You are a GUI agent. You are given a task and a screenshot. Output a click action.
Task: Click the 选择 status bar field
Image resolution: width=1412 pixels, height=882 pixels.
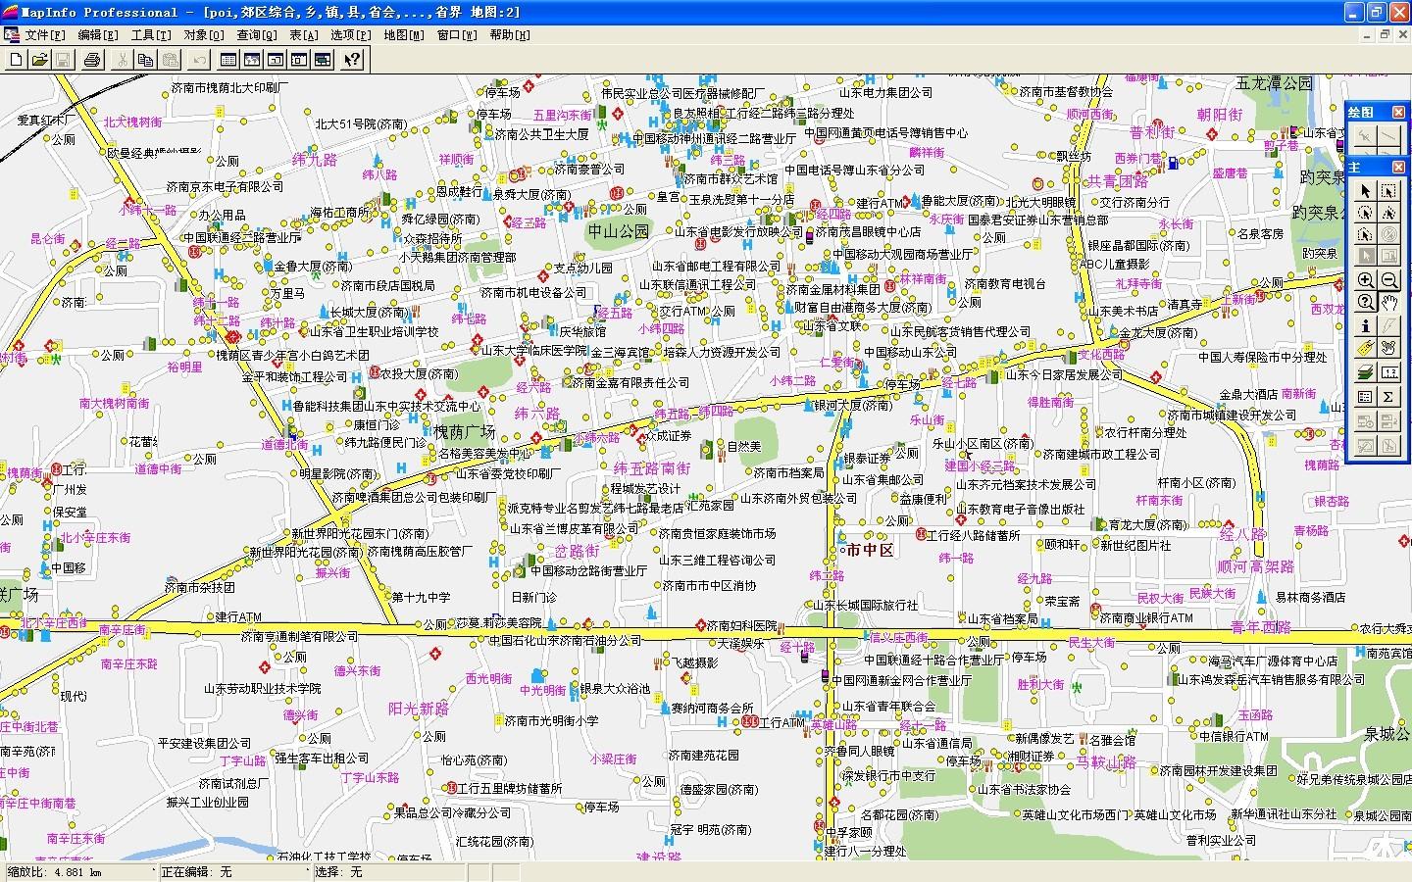(390, 871)
